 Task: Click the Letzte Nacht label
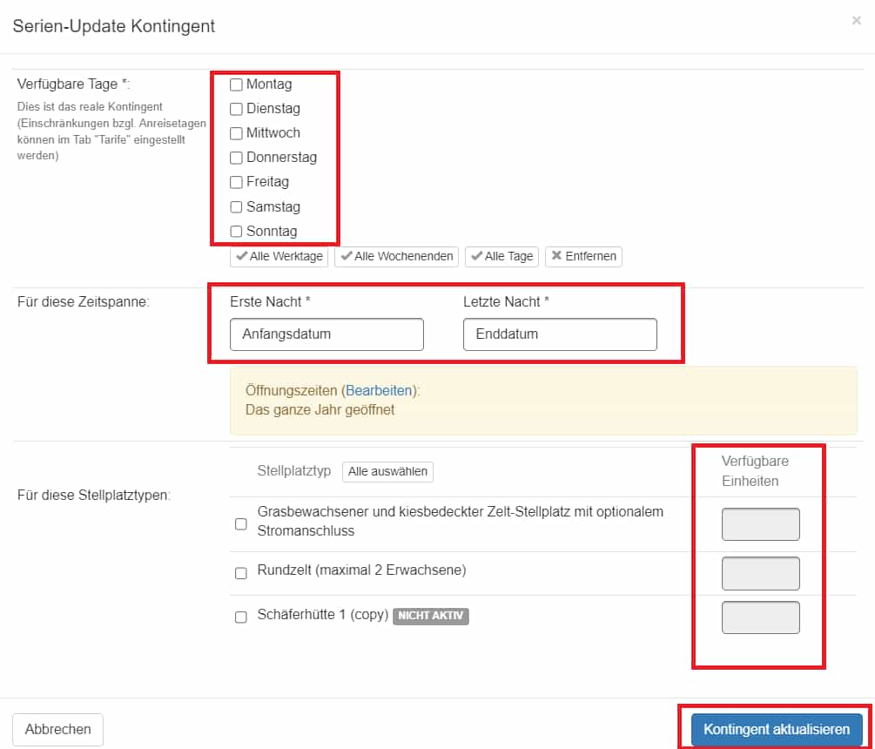[506, 302]
